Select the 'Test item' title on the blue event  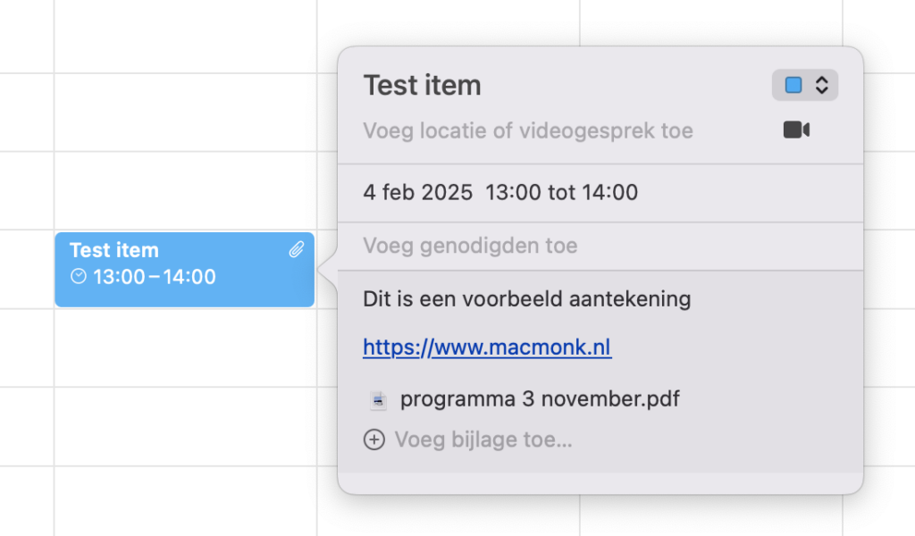pos(114,250)
